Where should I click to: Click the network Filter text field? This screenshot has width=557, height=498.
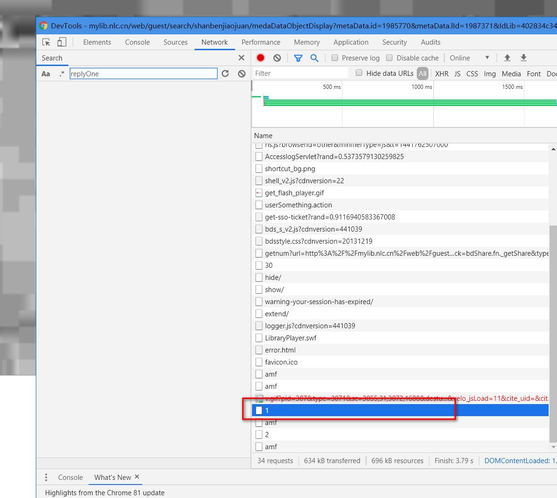point(300,73)
